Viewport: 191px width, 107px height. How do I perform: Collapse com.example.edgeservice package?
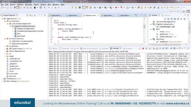(8, 24)
